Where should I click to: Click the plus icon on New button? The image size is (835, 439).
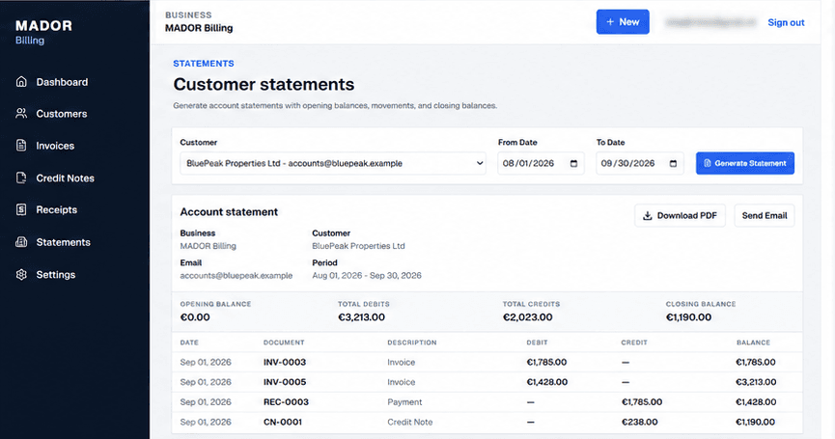click(610, 22)
